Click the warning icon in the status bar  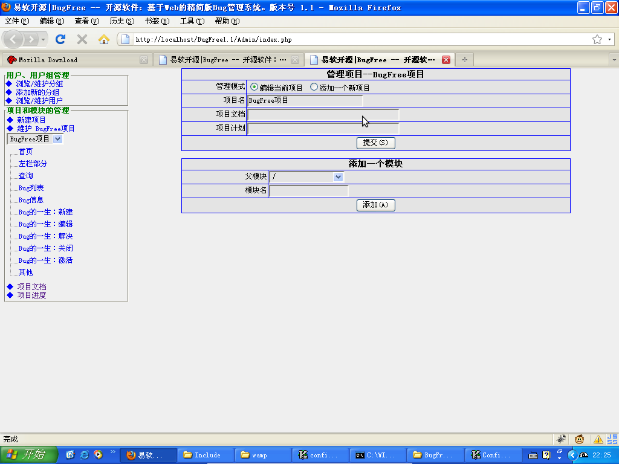598,439
